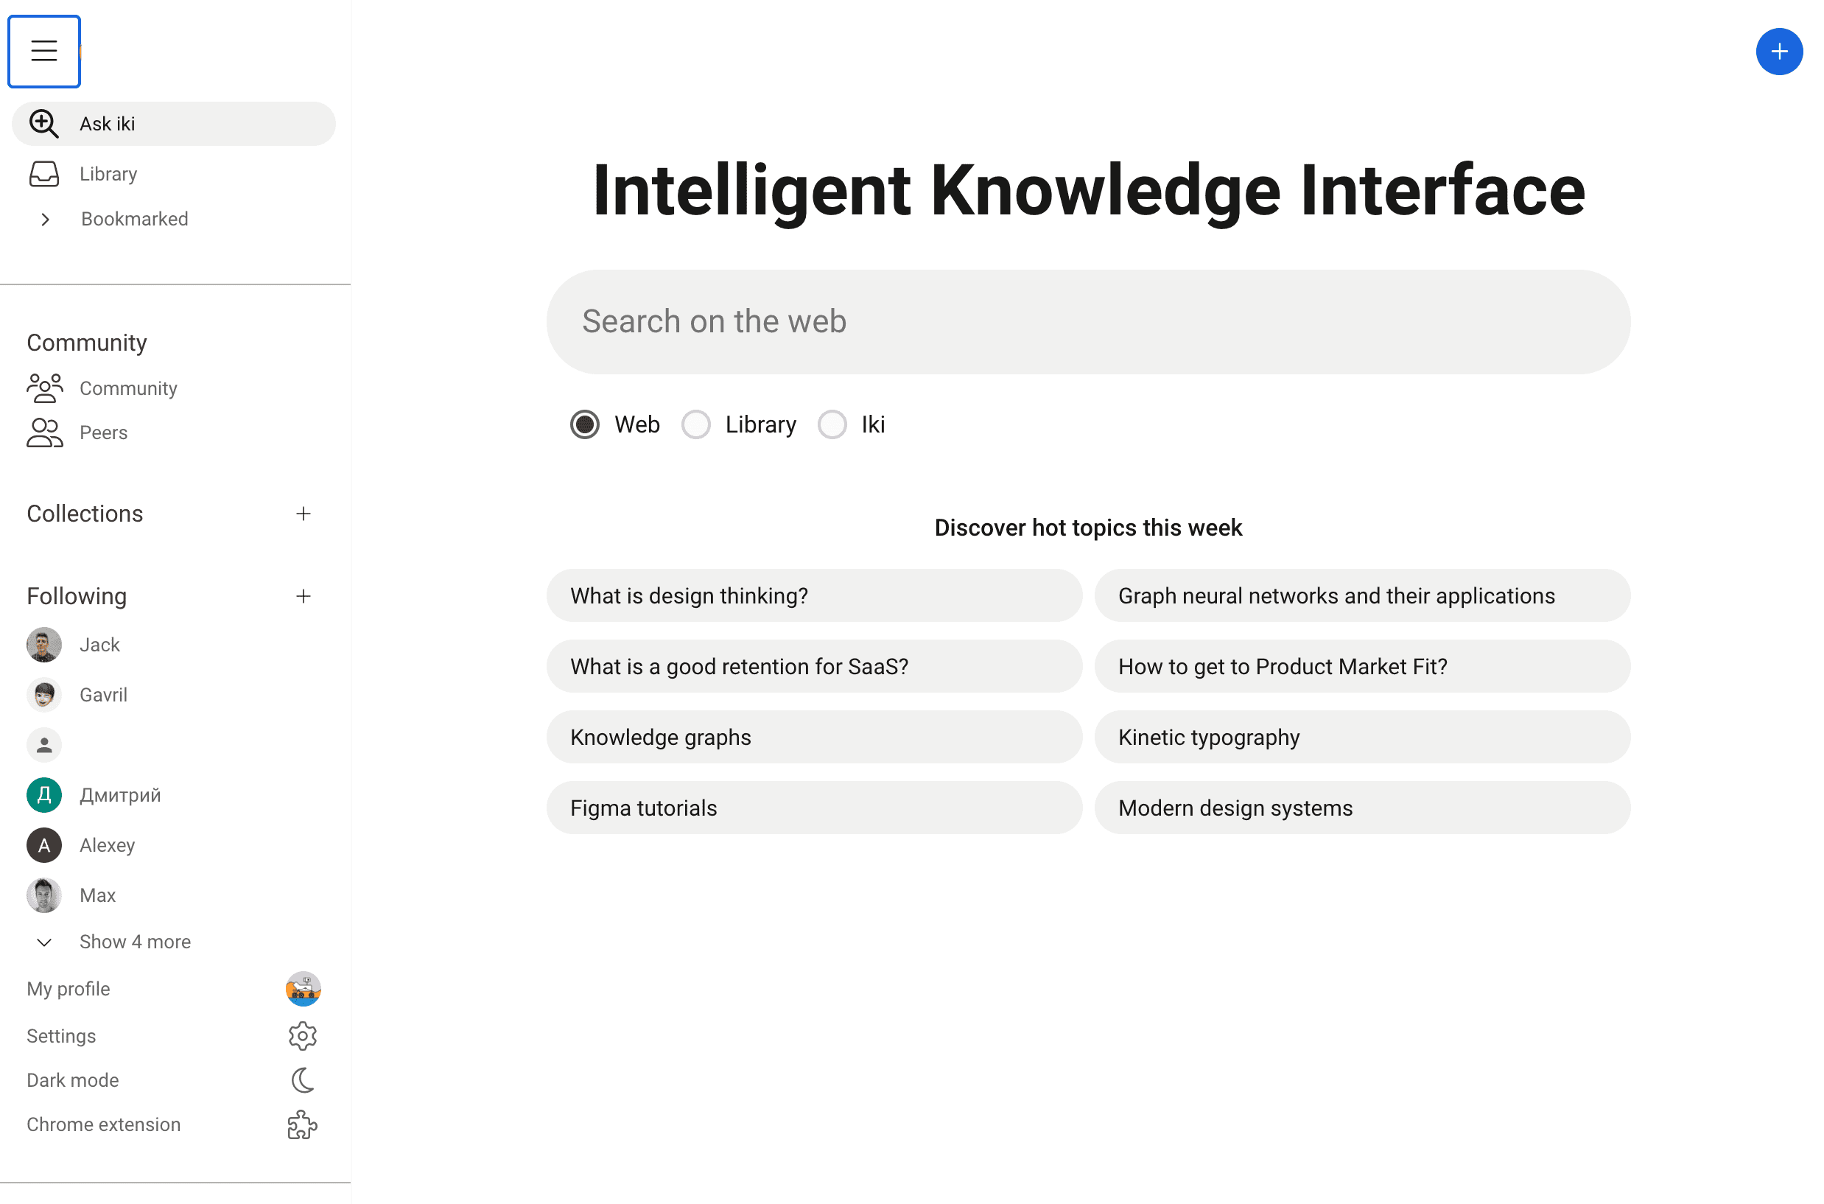Click the Peers icon in sidebar
1824x1204 pixels.
tap(44, 433)
